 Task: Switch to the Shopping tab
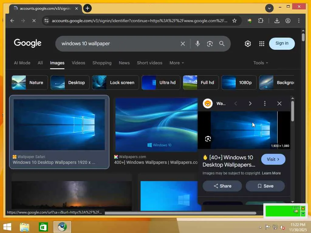[102, 63]
